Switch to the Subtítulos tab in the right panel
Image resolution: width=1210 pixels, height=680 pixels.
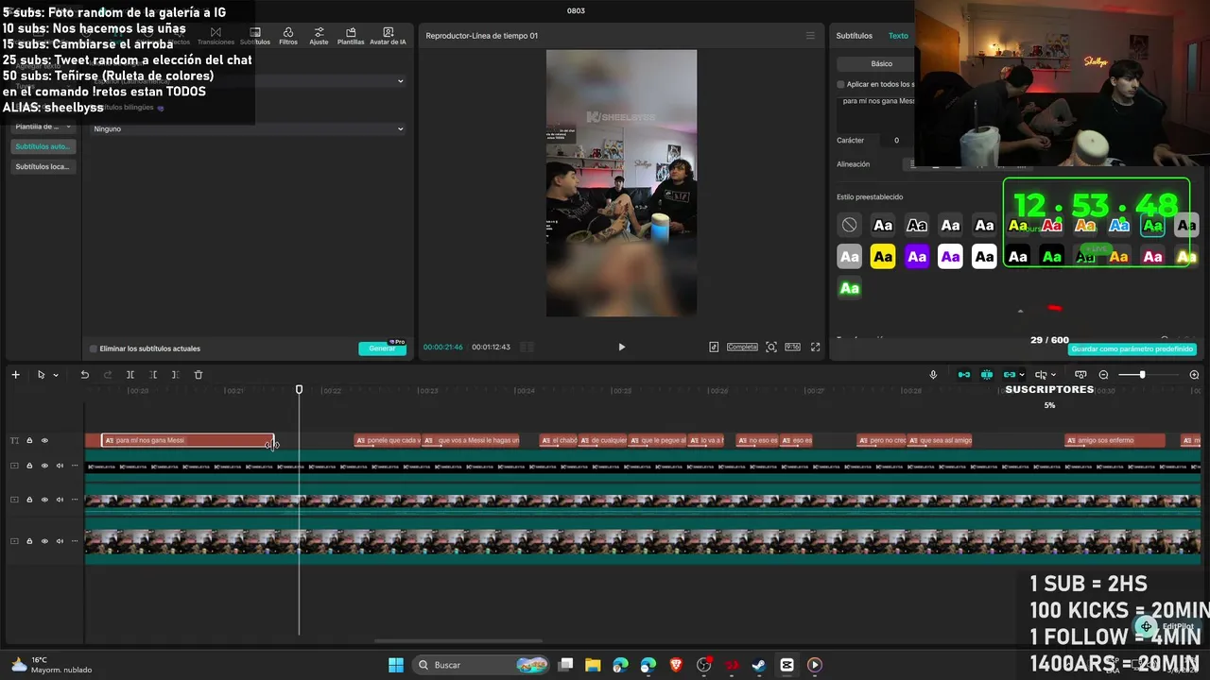pyautogui.click(x=855, y=36)
